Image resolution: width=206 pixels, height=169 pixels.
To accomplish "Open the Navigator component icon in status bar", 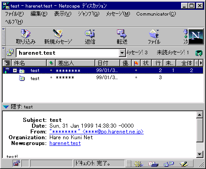I will click(138, 164).
